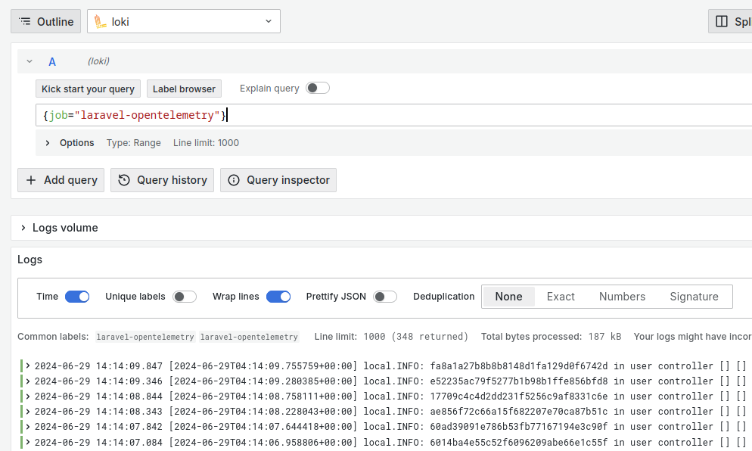Enable the Unique labels toggle

coord(185,297)
